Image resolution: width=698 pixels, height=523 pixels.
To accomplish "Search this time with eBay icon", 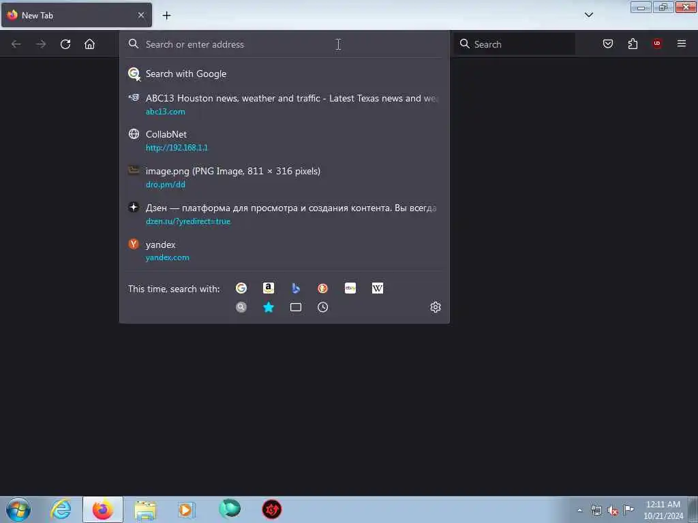I will coord(350,288).
